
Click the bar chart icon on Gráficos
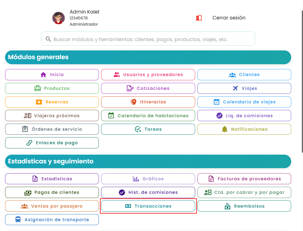pos(136,179)
